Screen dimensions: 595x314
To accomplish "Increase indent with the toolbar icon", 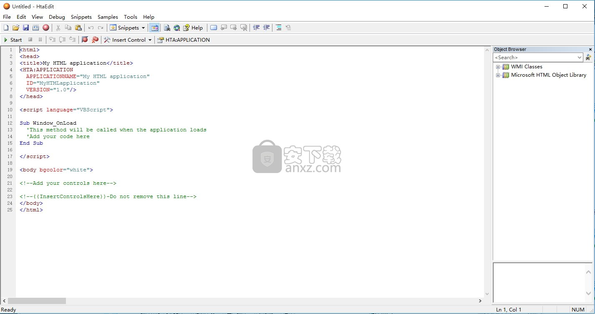I will 256,28.
